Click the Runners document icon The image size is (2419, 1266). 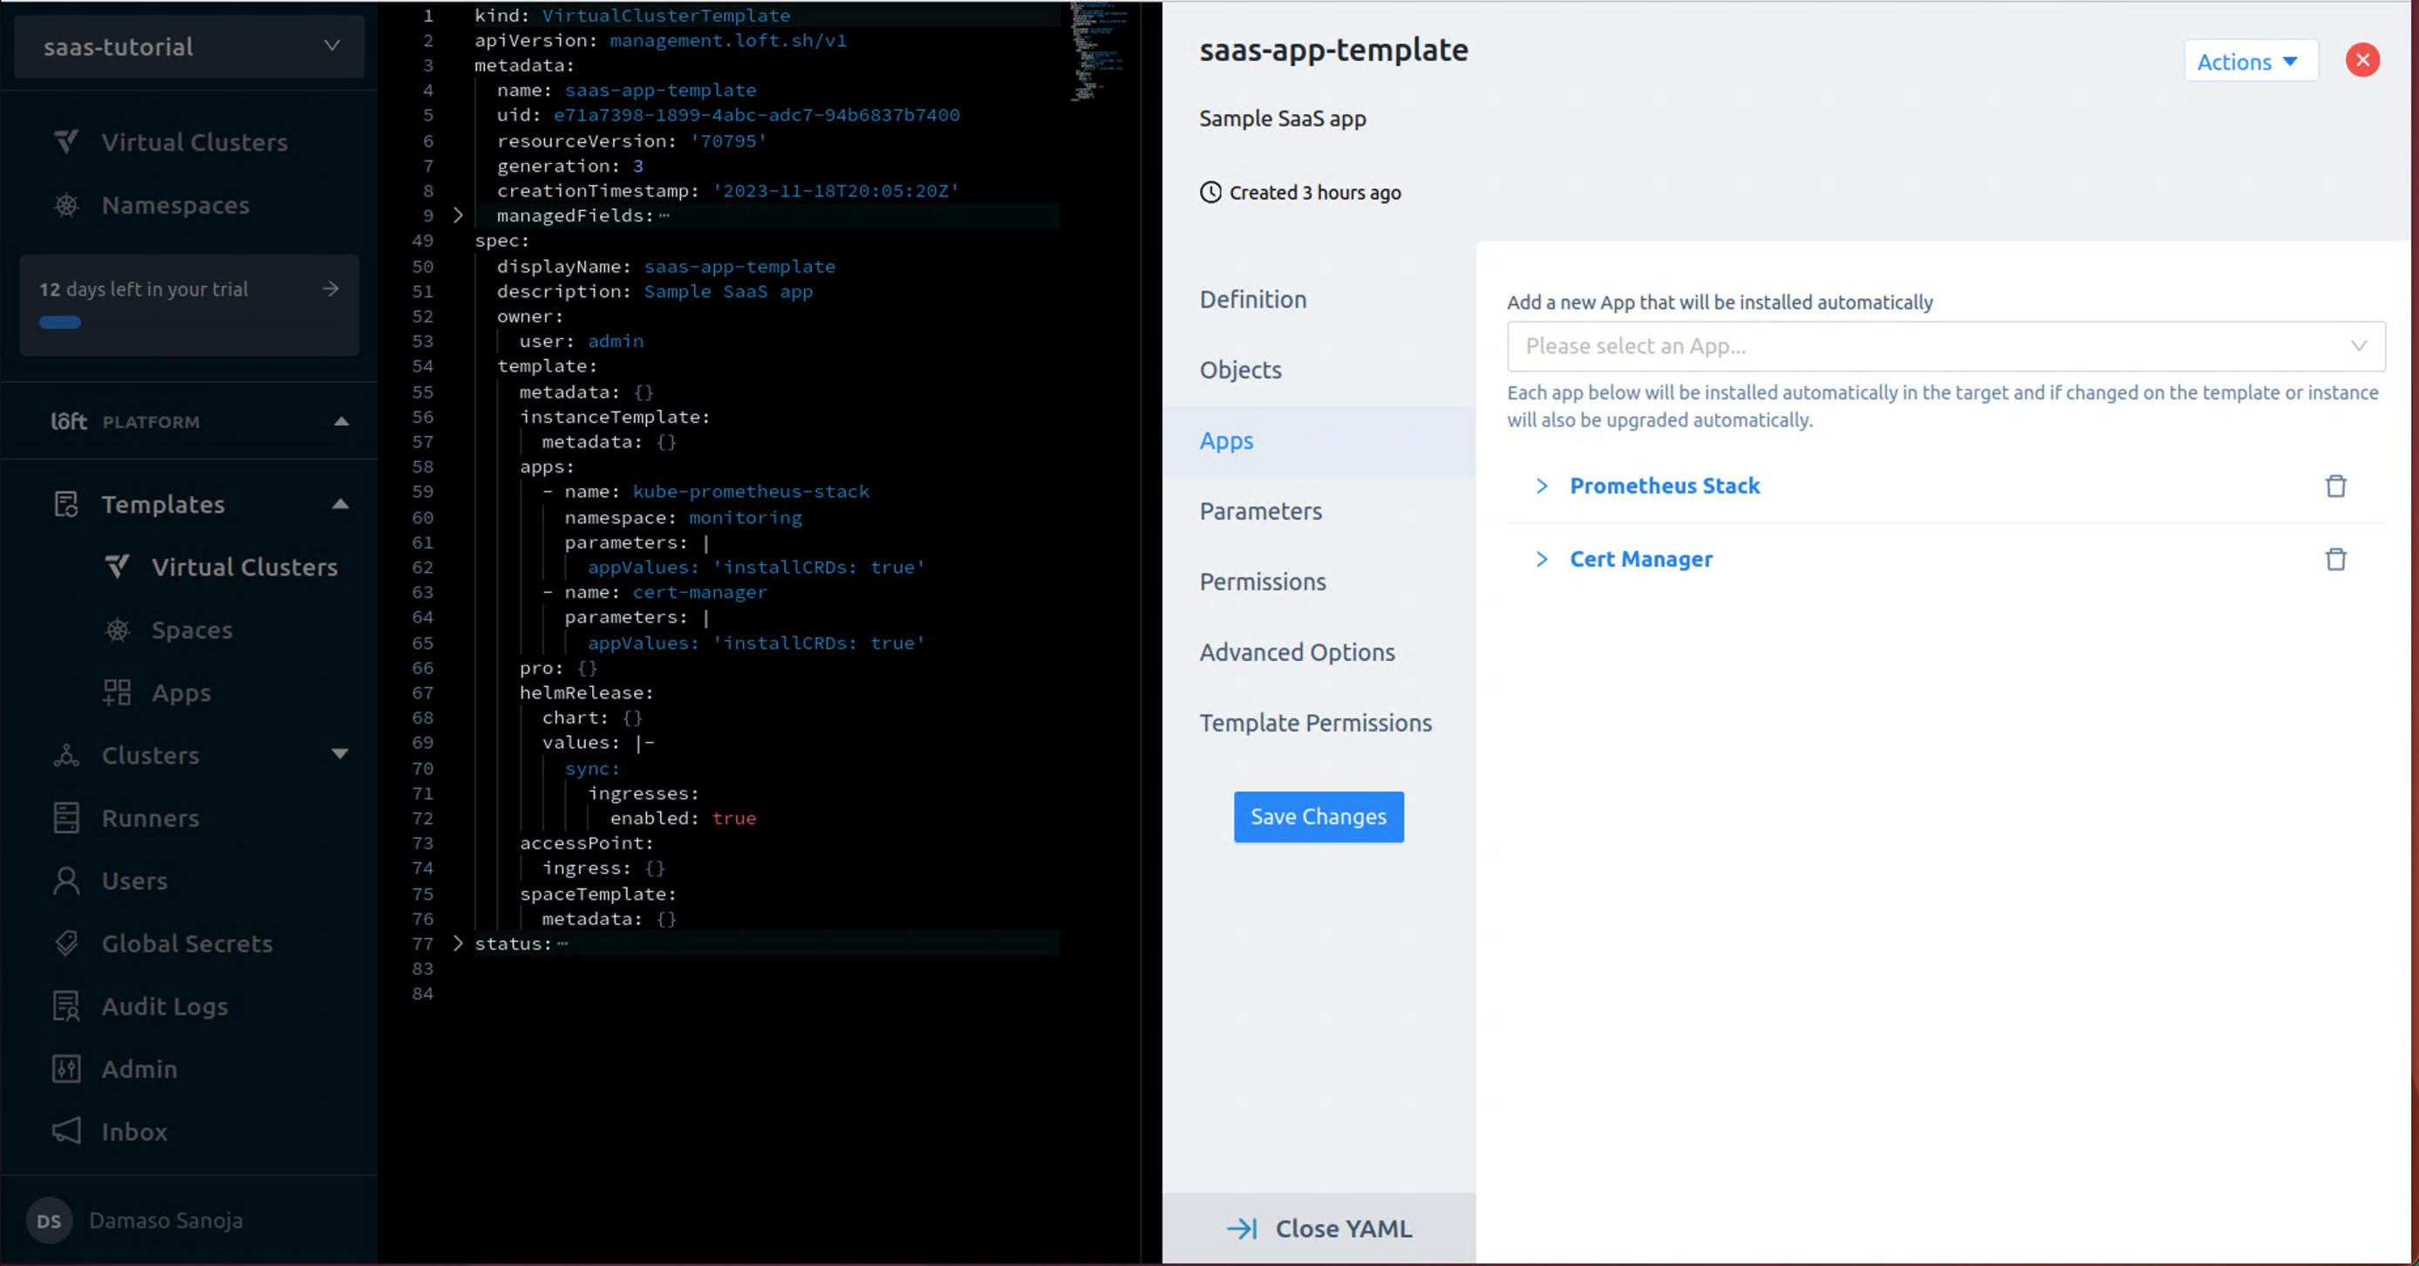pyautogui.click(x=65, y=817)
